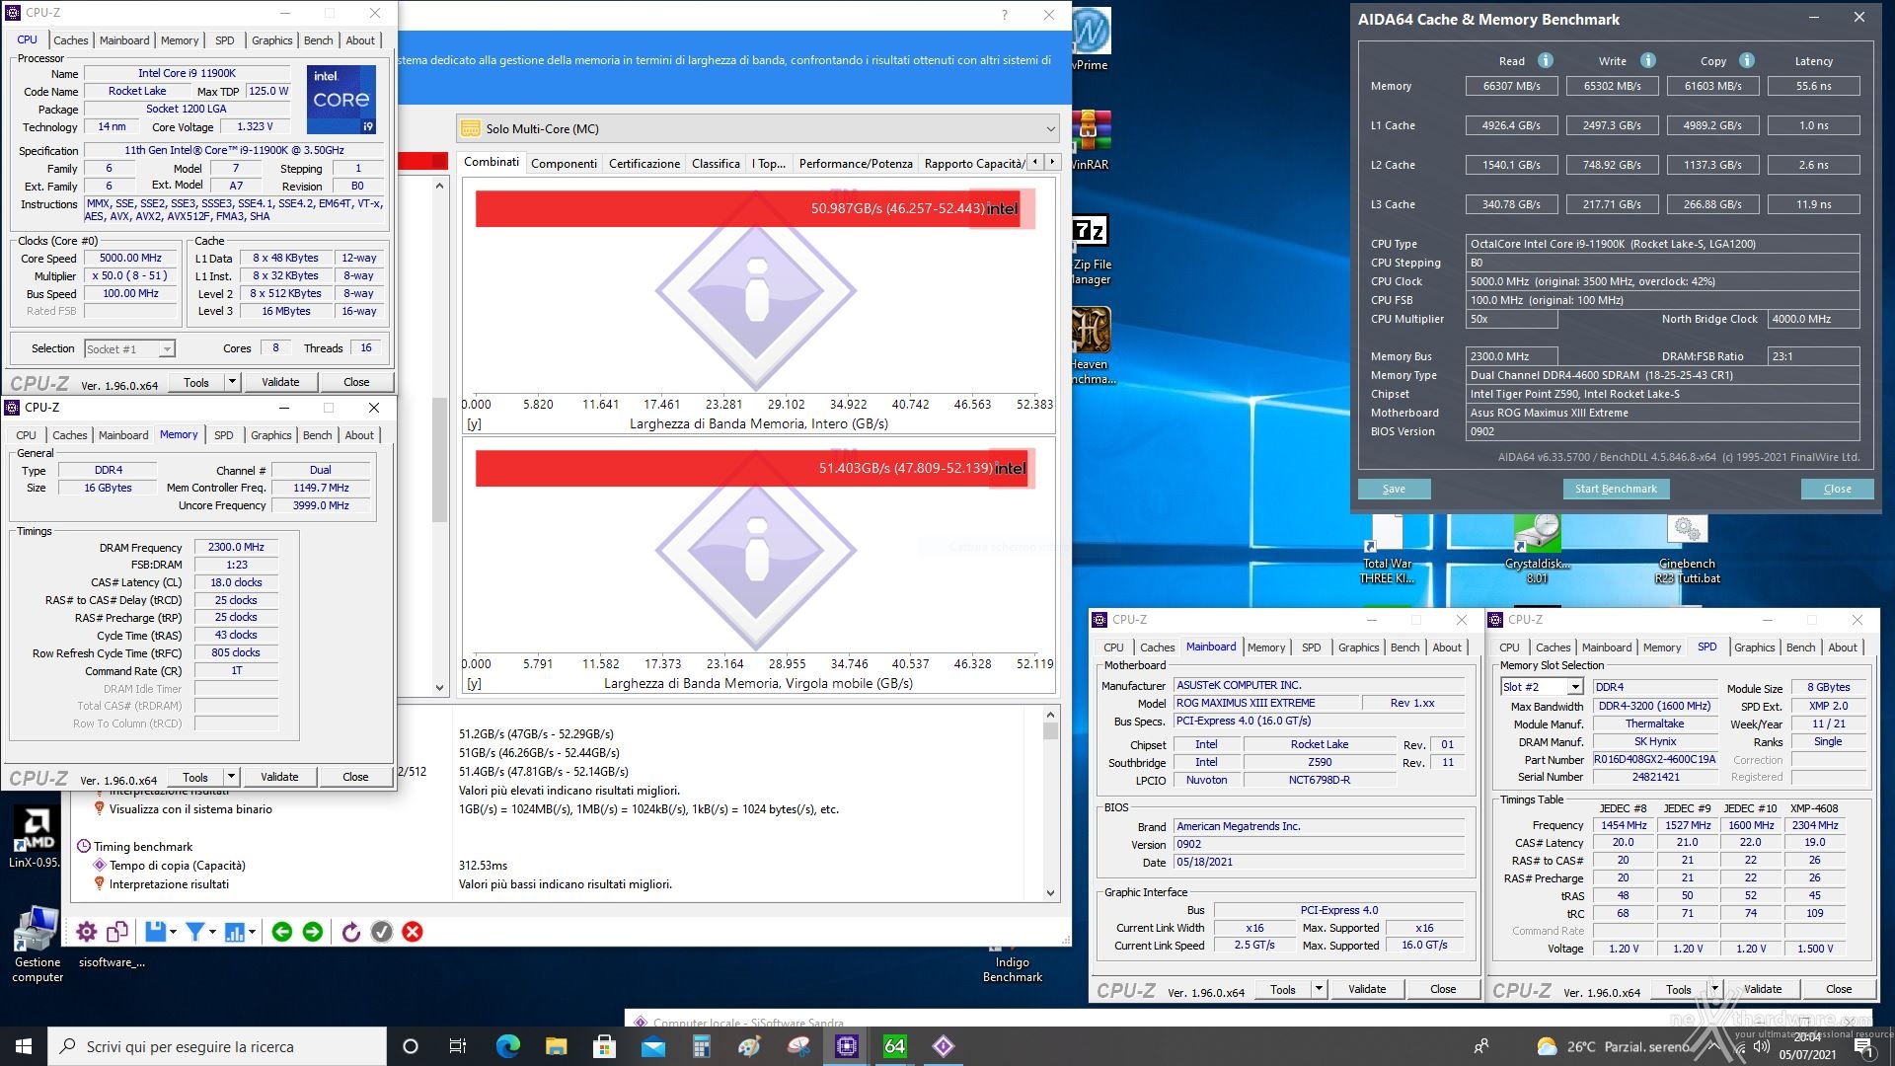Click the CPU-Z icon in the taskbar
Viewport: 1895px width, 1066px height.
[847, 1046]
